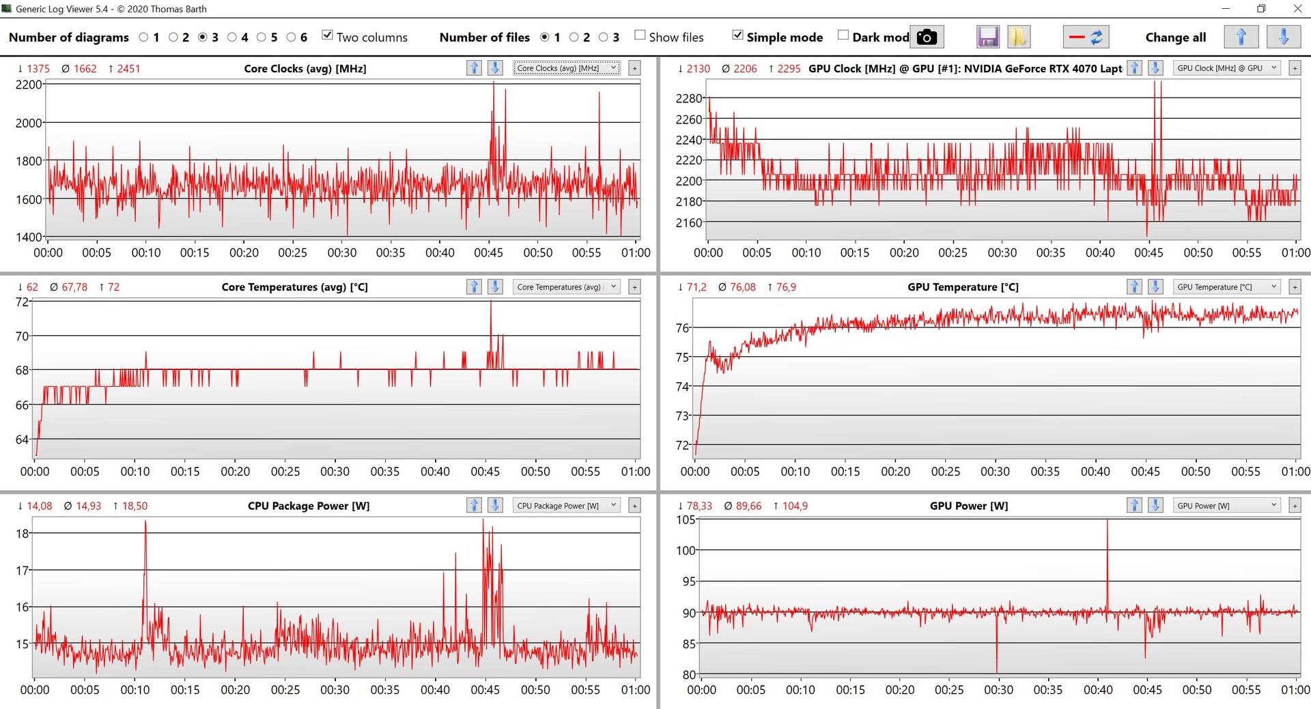Click the floppy disk save icon
Screen dimensions: 1311x709
pos(987,38)
